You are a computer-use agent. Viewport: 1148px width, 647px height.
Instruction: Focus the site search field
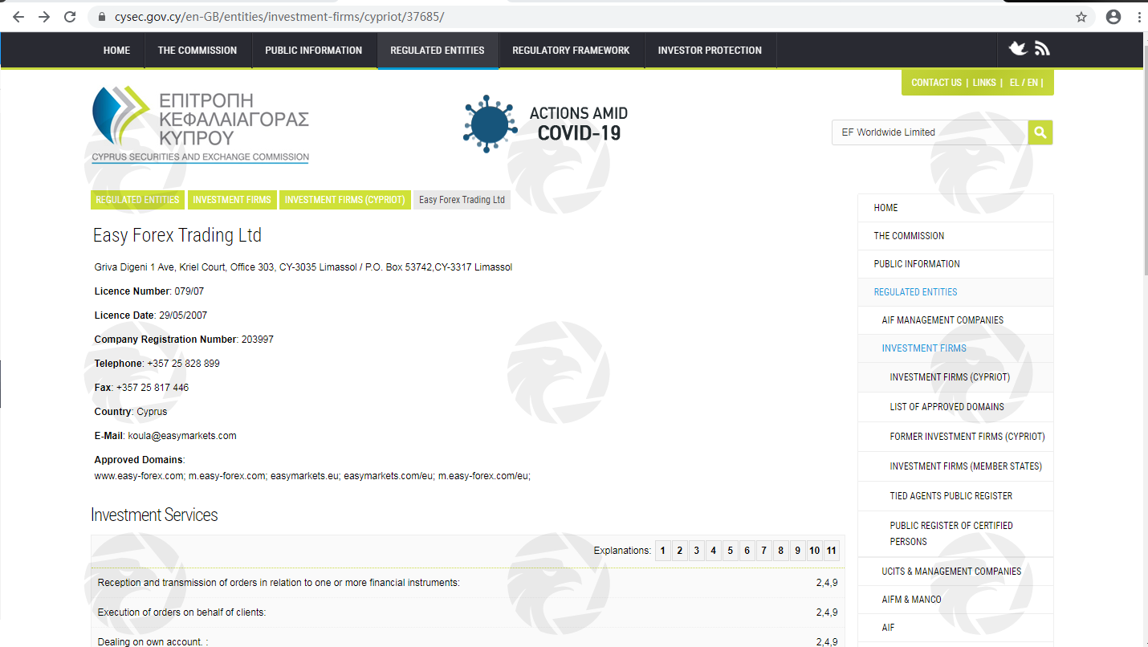[x=930, y=132]
